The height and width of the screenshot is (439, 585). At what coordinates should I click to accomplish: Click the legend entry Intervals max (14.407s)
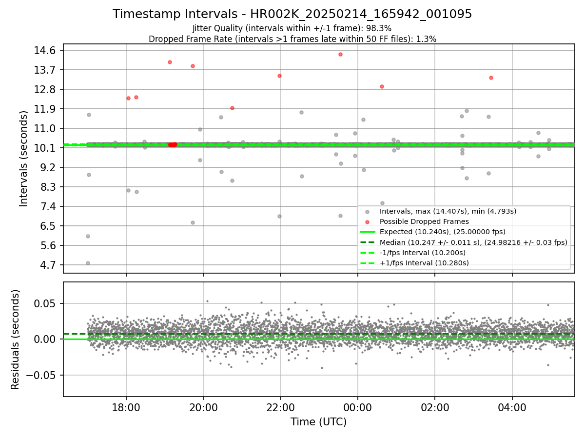tap(448, 211)
